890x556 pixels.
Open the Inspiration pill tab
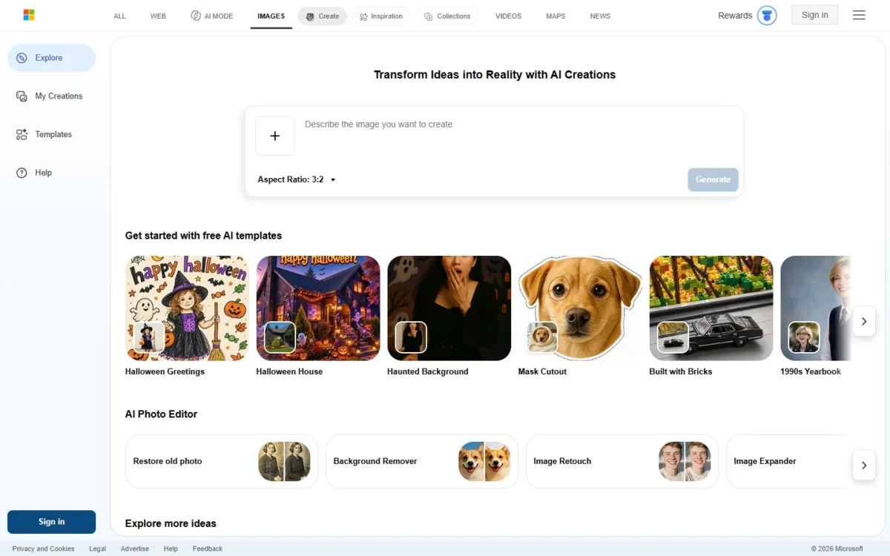coord(381,16)
